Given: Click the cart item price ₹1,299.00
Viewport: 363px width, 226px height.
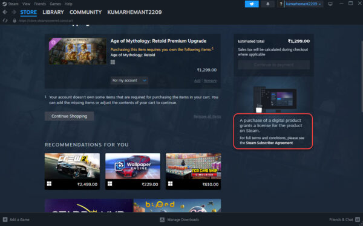Looking at the screenshot, I should point(207,70).
